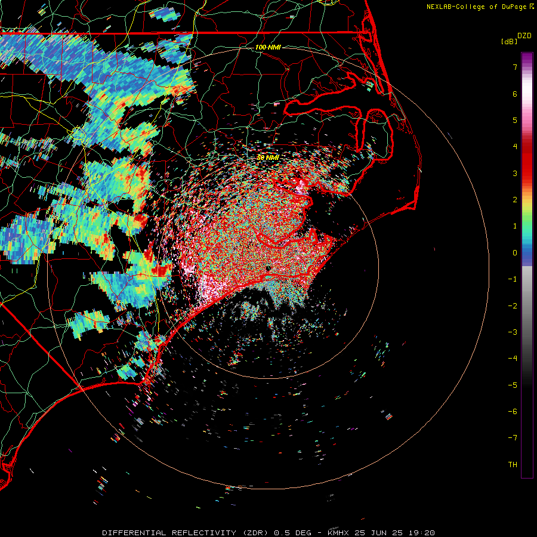Click the -1 dB tick label

click(x=513, y=279)
